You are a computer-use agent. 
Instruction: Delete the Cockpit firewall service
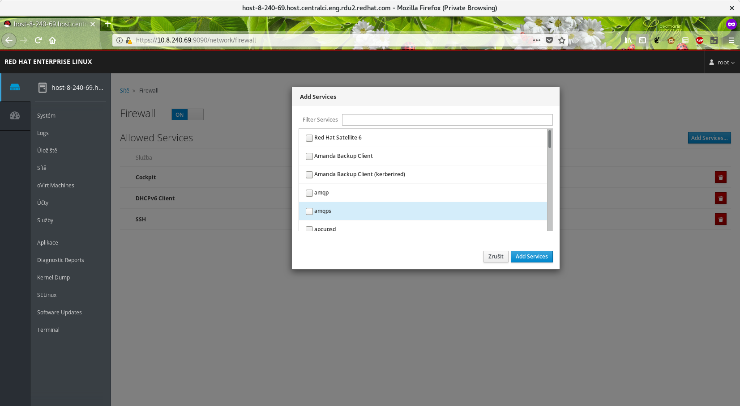(x=720, y=177)
